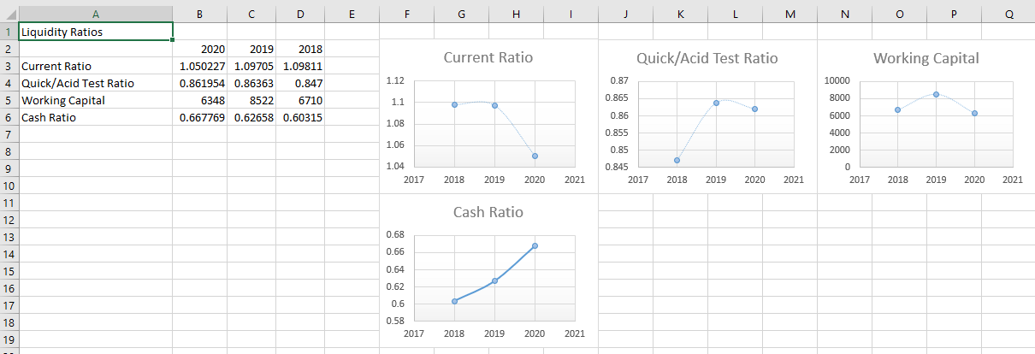This screenshot has height=354, width=1035.
Task: Select cell with value 6348
Action: (200, 100)
